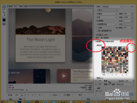Image resolution: width=137 pixels, height=103 pixels.
Task: Enable the 交错 (interlaced) checkbox
Action: click(x=97, y=27)
